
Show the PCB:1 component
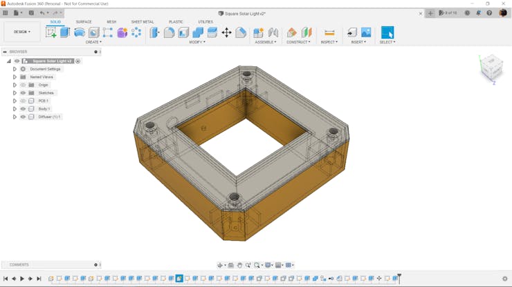point(23,101)
